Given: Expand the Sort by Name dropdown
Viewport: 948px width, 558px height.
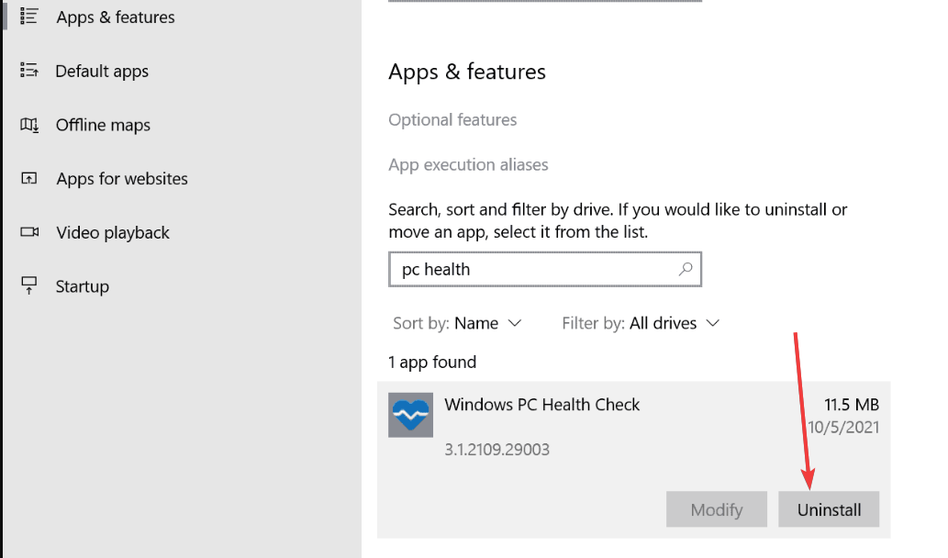Looking at the screenshot, I should coord(457,323).
